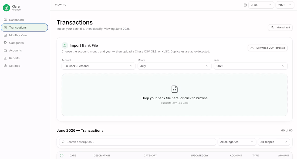Click the Categories tag icon
The width and height of the screenshot is (297, 159).
(x=5, y=43)
